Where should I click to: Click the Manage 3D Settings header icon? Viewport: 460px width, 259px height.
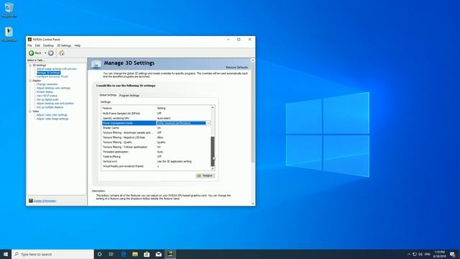[x=96, y=64]
